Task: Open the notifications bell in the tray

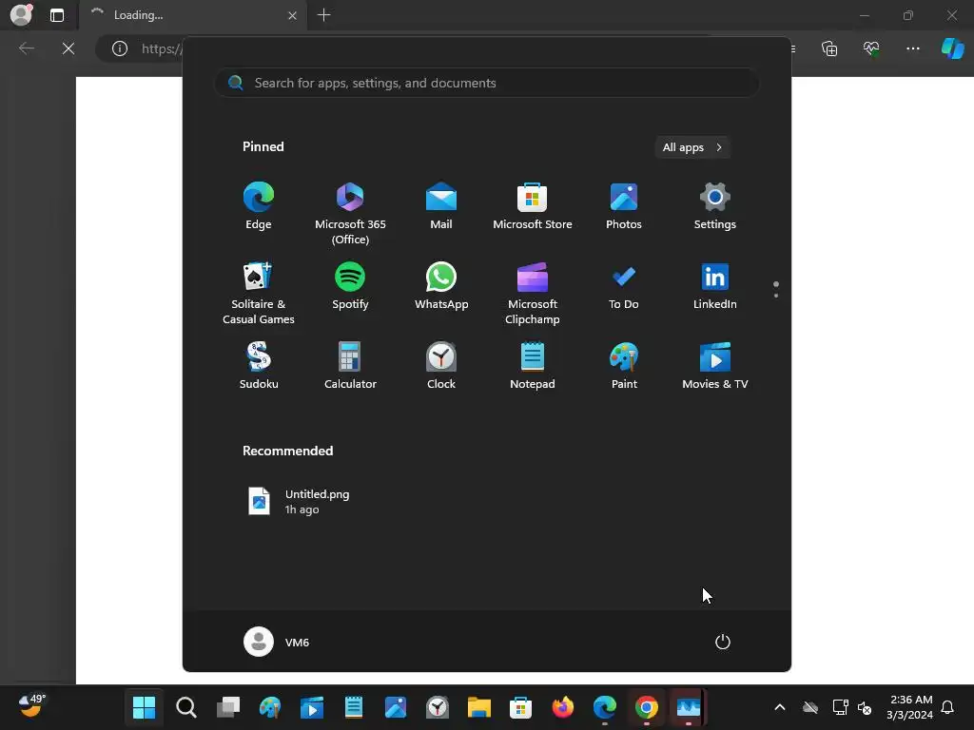Action: coord(947,707)
